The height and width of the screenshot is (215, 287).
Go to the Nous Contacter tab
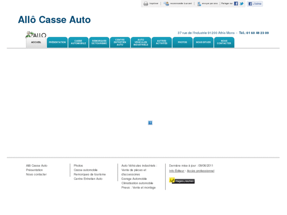(x=224, y=43)
